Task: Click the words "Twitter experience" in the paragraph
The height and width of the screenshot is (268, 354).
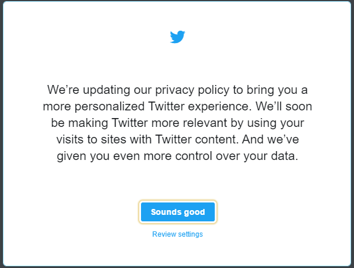Action: tap(200, 107)
